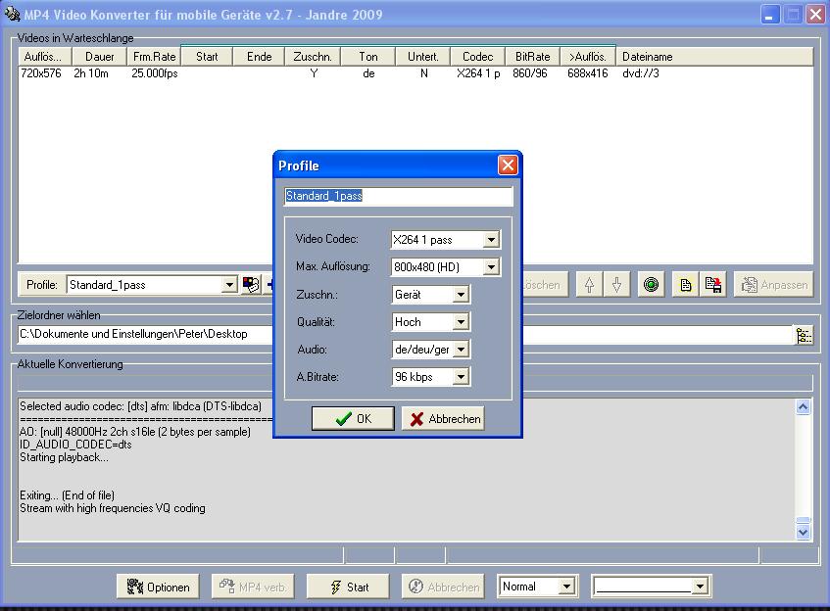The width and height of the screenshot is (830, 611).
Task: Select the profile name field containing Standard_1pass
Action: (x=399, y=196)
